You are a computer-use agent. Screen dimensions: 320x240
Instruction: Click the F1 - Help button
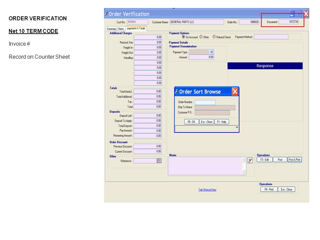(x=222, y=122)
